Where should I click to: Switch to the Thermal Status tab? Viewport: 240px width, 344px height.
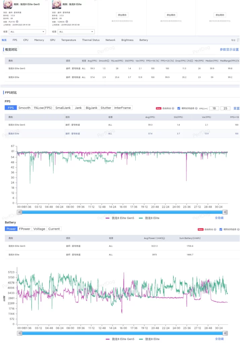pyautogui.click(x=91, y=40)
